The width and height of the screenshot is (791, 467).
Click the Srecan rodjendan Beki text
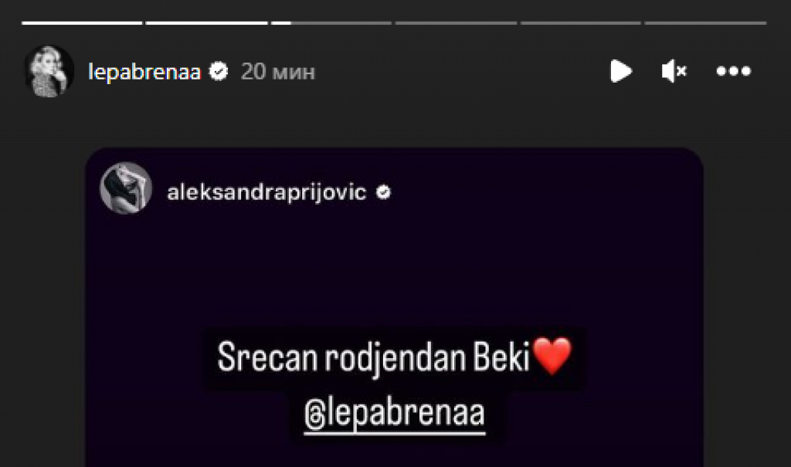tap(374, 357)
